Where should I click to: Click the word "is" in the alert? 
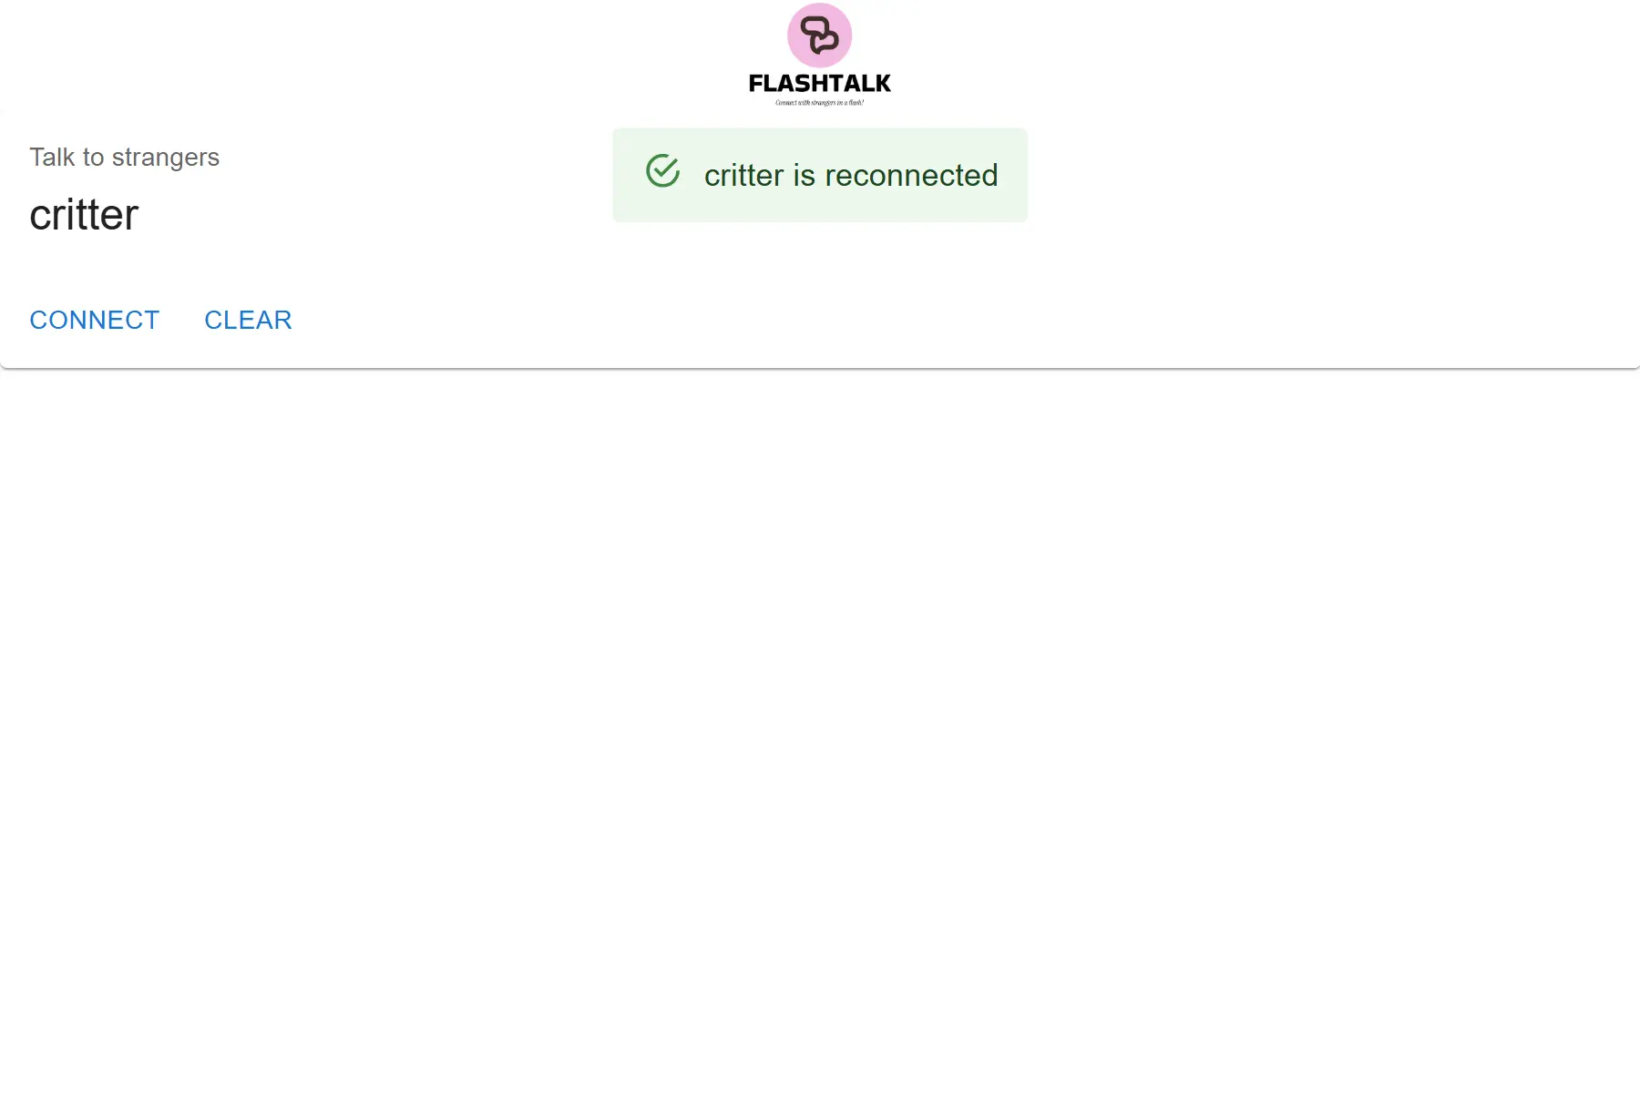click(x=805, y=175)
